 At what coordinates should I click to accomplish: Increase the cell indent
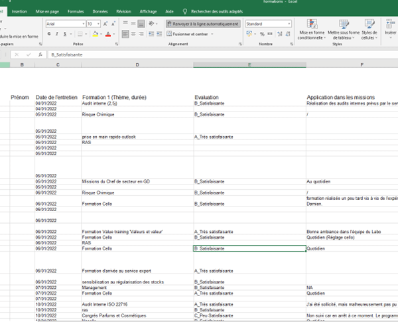point(159,34)
